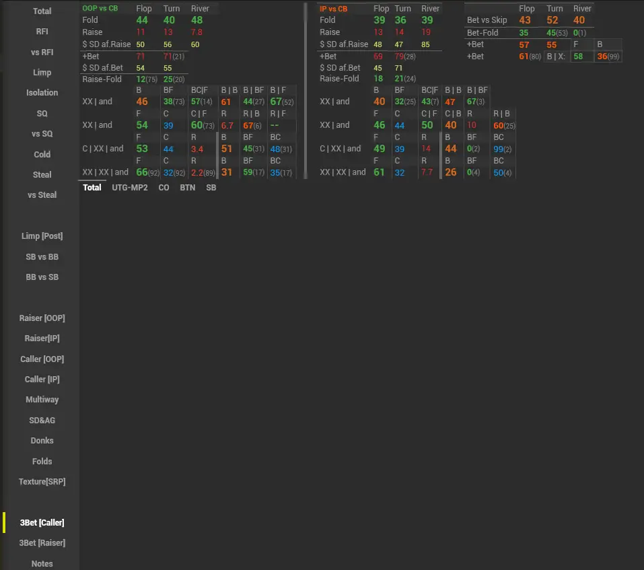Viewport: 644px width, 570px height.
Task: Select the vs Steal sidebar item
Action: 42,195
